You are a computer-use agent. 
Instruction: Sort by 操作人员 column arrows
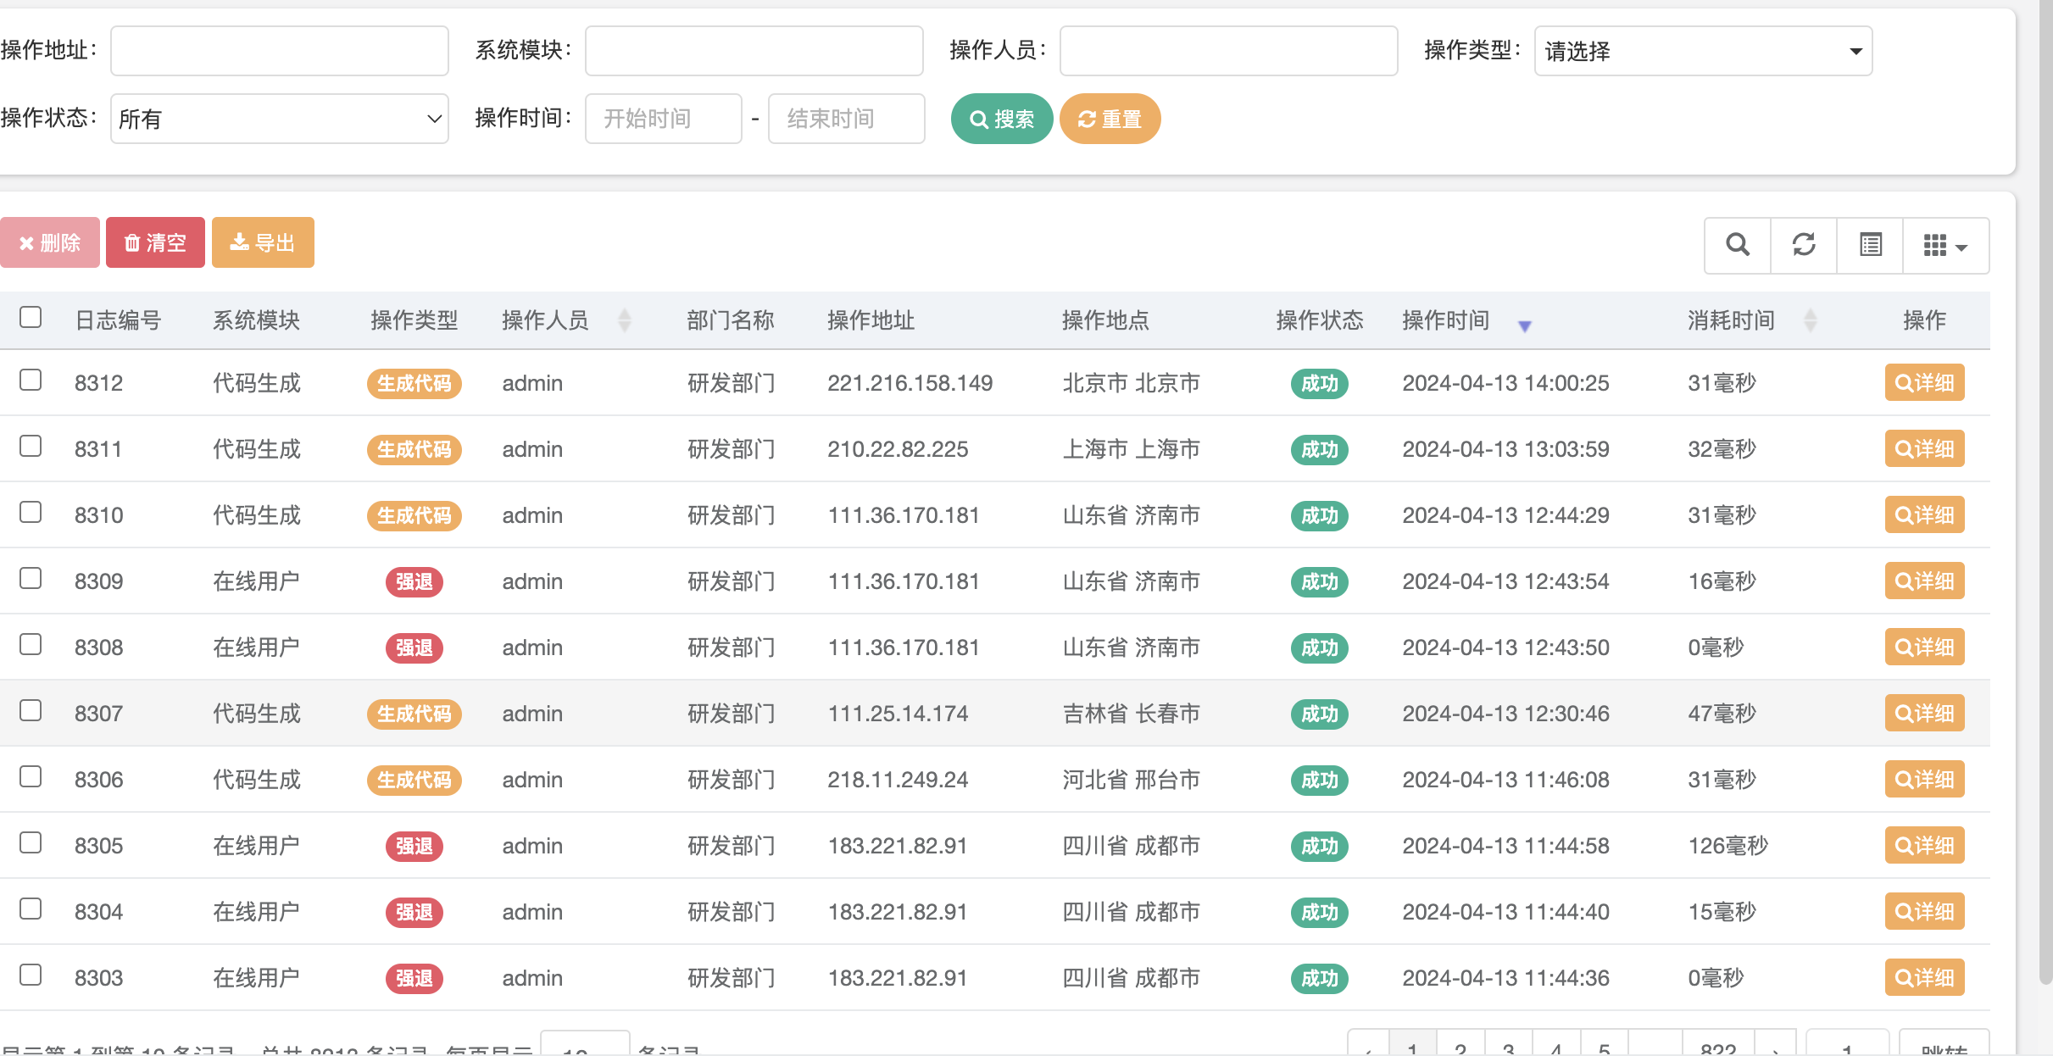coord(625,320)
